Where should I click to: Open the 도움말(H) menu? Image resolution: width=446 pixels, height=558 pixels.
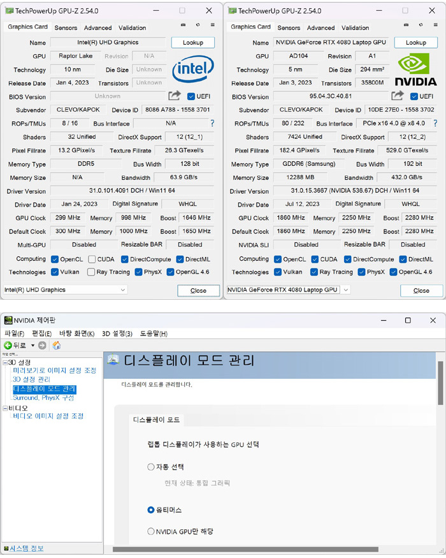154,334
